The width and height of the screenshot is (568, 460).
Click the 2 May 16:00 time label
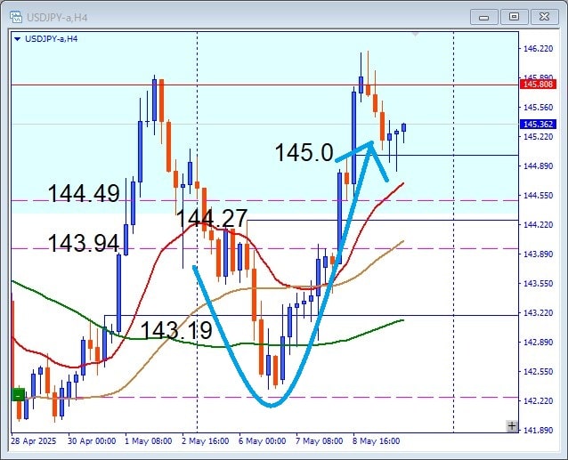[x=206, y=441]
